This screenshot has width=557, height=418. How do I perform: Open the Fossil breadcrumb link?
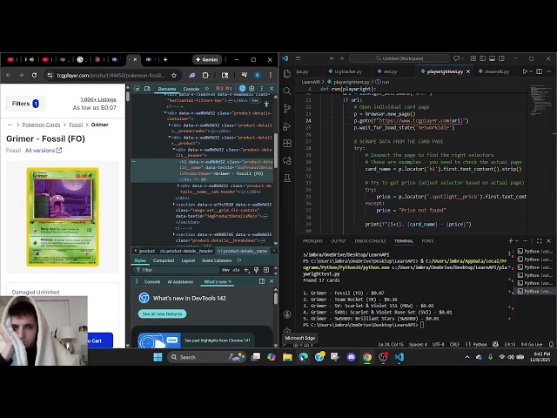76,125
